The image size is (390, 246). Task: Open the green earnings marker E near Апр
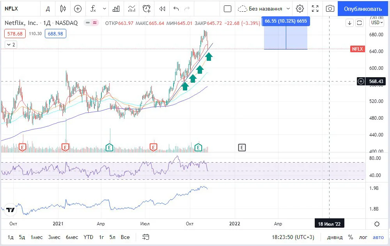point(109,147)
